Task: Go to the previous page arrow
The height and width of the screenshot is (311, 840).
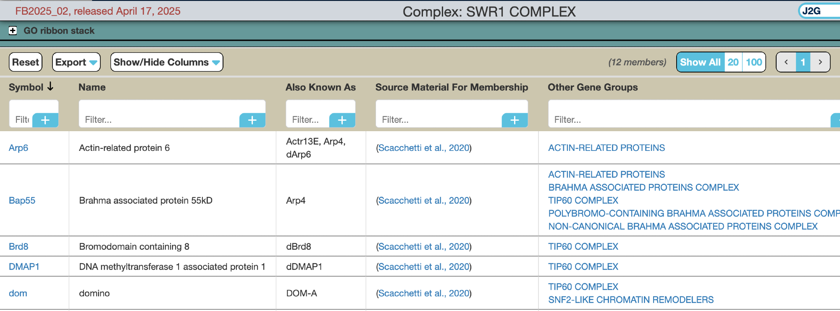Action: (786, 62)
